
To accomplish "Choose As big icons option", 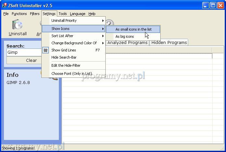I will click(x=125, y=36).
